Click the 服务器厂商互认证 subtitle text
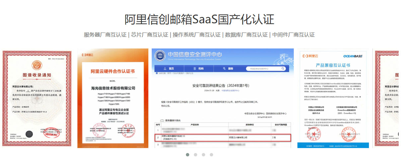The width and height of the screenshot is (401, 165). (x=105, y=35)
